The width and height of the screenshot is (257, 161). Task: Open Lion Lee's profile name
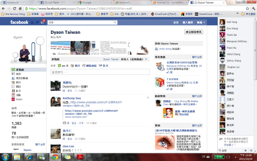(68, 146)
